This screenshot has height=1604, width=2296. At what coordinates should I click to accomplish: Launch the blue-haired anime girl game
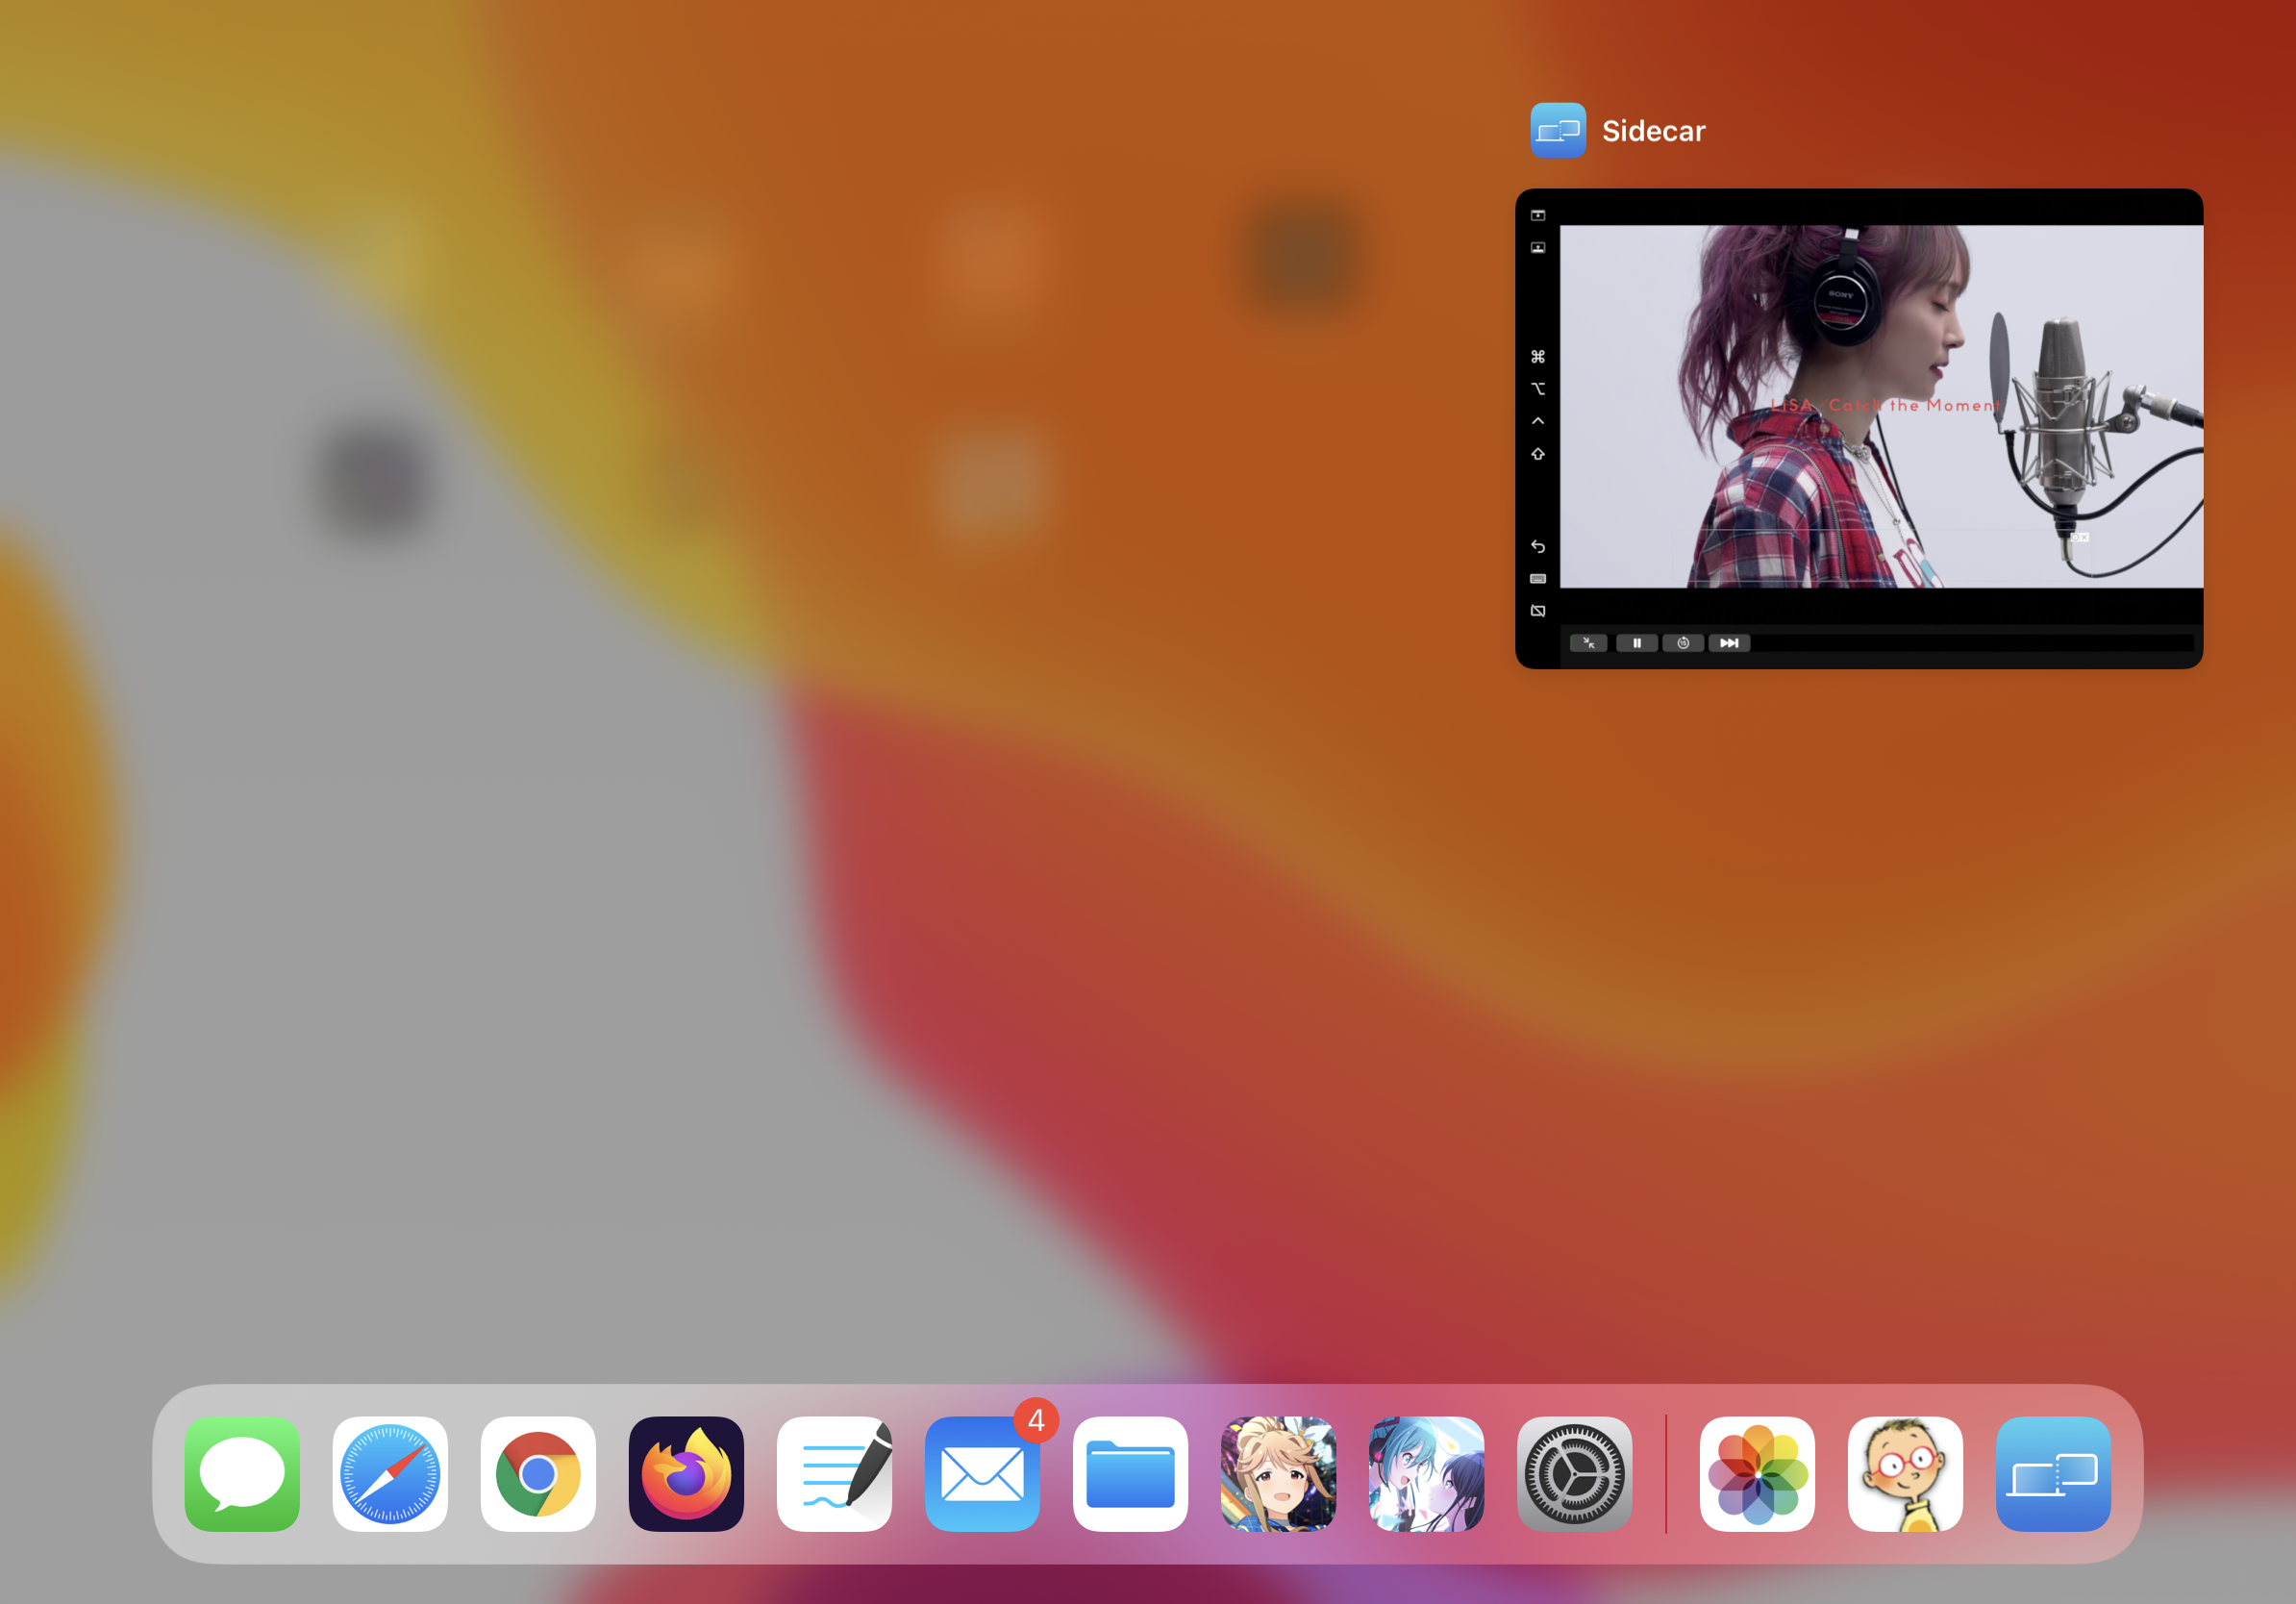[1426, 1473]
